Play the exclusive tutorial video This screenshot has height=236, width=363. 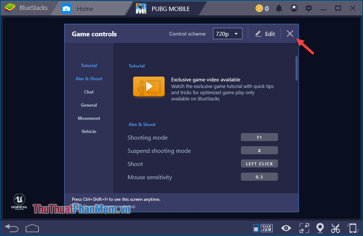(149, 86)
